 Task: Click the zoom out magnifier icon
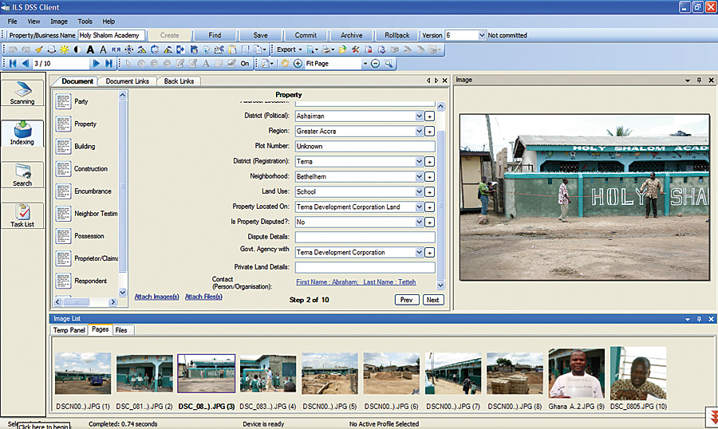[x=376, y=63]
